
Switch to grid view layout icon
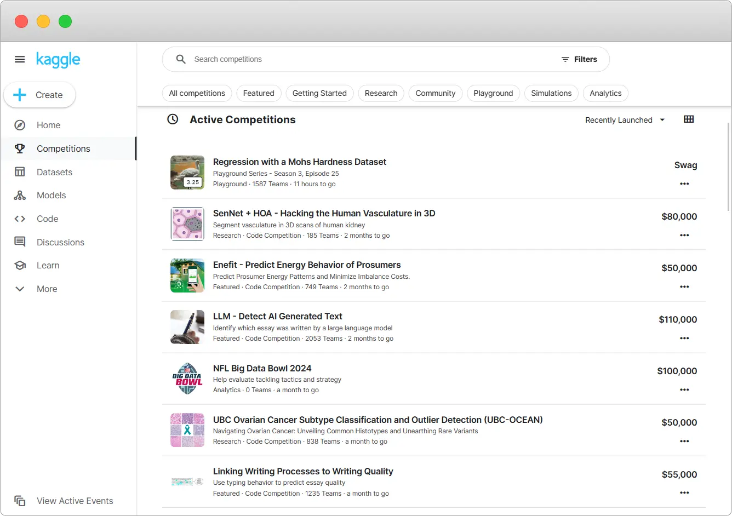(689, 119)
